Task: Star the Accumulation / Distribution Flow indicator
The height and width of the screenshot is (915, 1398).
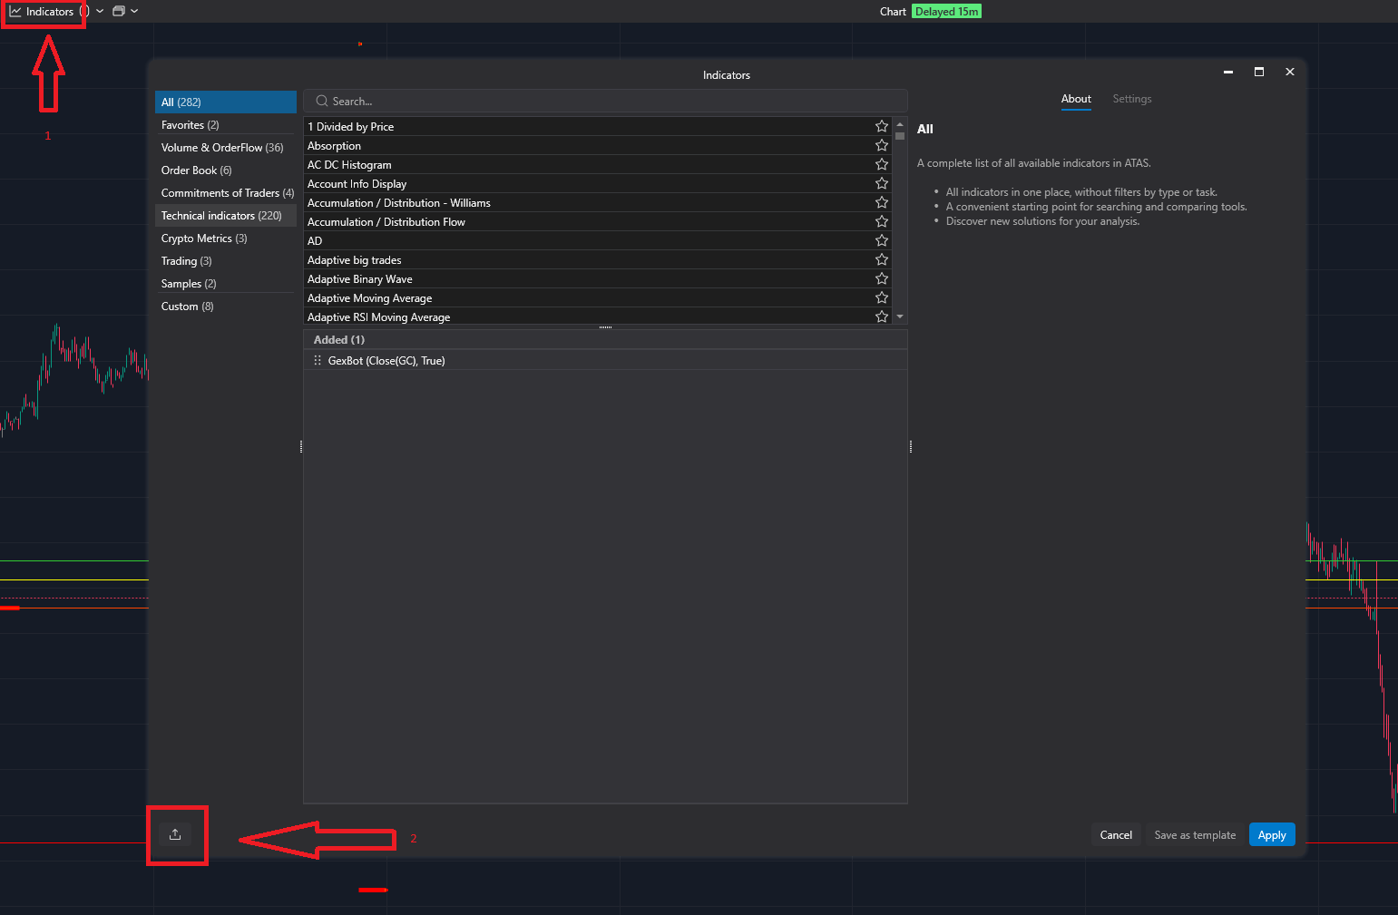Action: (x=881, y=221)
